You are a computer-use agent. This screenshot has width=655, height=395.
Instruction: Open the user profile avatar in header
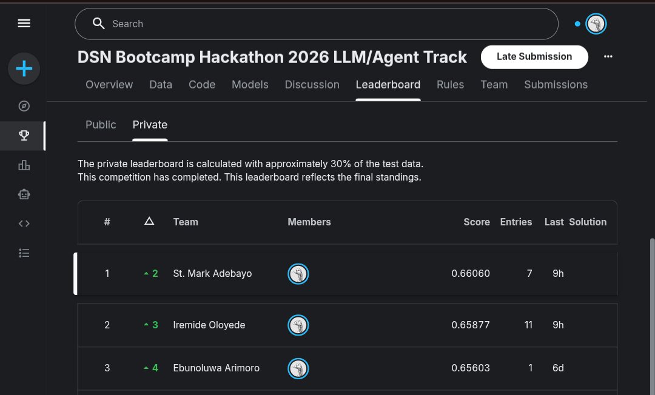tap(596, 24)
